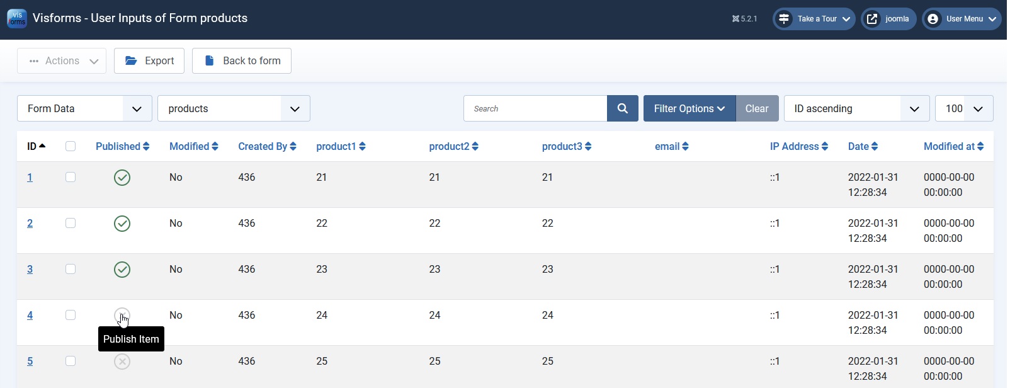
Task: Sort by the product1 column header
Action: (x=341, y=146)
